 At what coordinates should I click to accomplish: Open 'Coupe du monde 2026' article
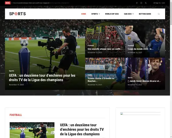[x=140, y=49]
